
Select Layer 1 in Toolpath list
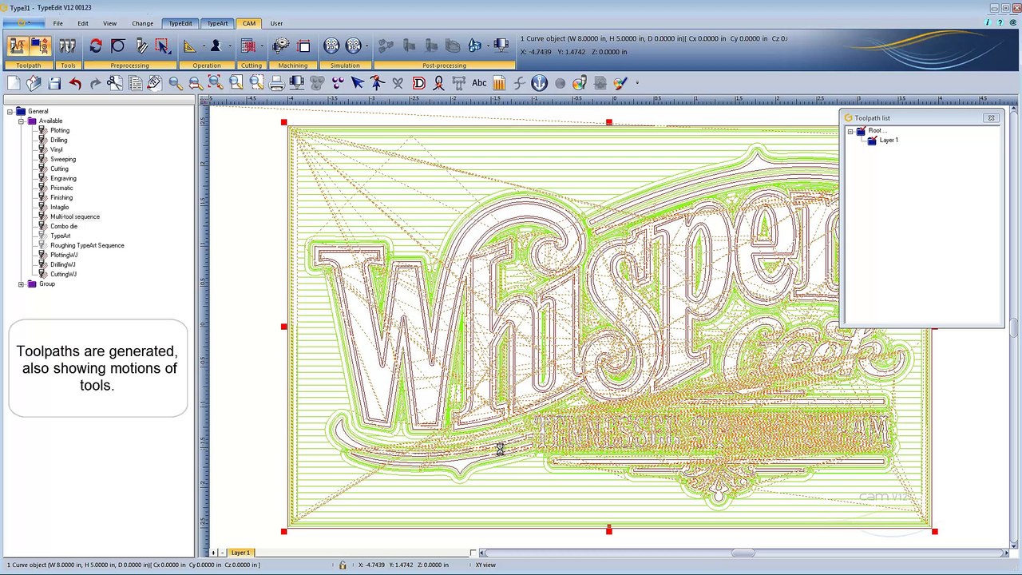point(889,141)
